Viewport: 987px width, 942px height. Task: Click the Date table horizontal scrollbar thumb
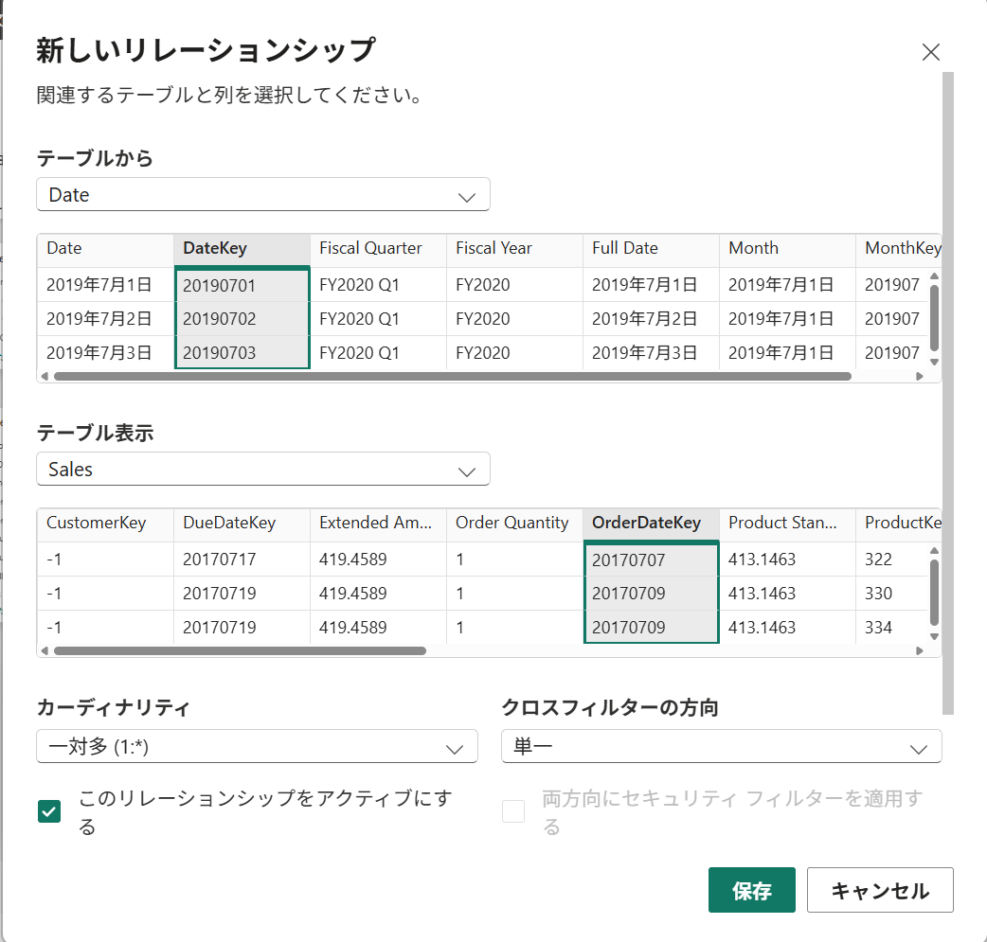coord(453,376)
